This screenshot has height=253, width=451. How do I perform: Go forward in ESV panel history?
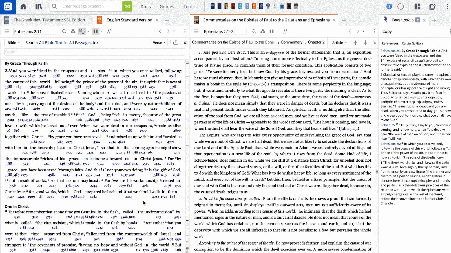click(168, 31)
